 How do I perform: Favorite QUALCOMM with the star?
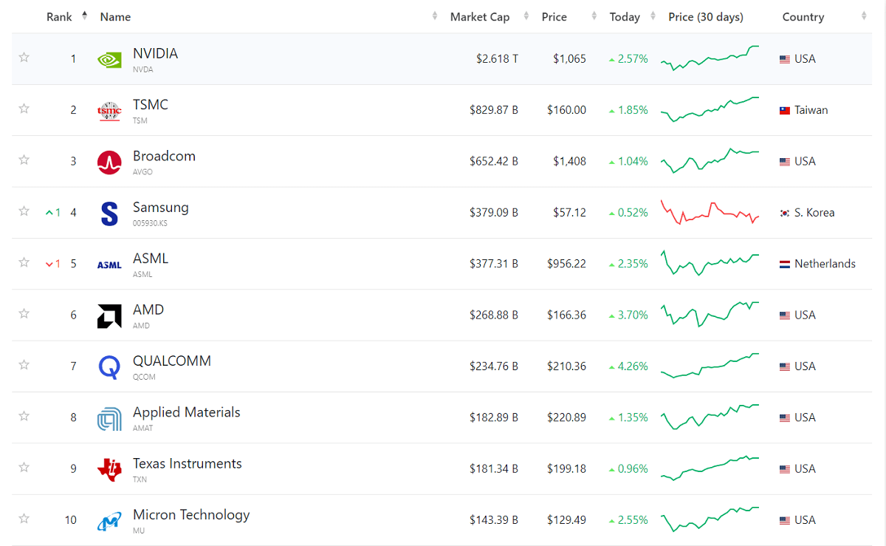[x=24, y=365]
